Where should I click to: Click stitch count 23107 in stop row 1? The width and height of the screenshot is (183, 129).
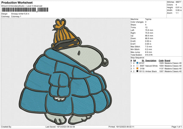pos(142,63)
